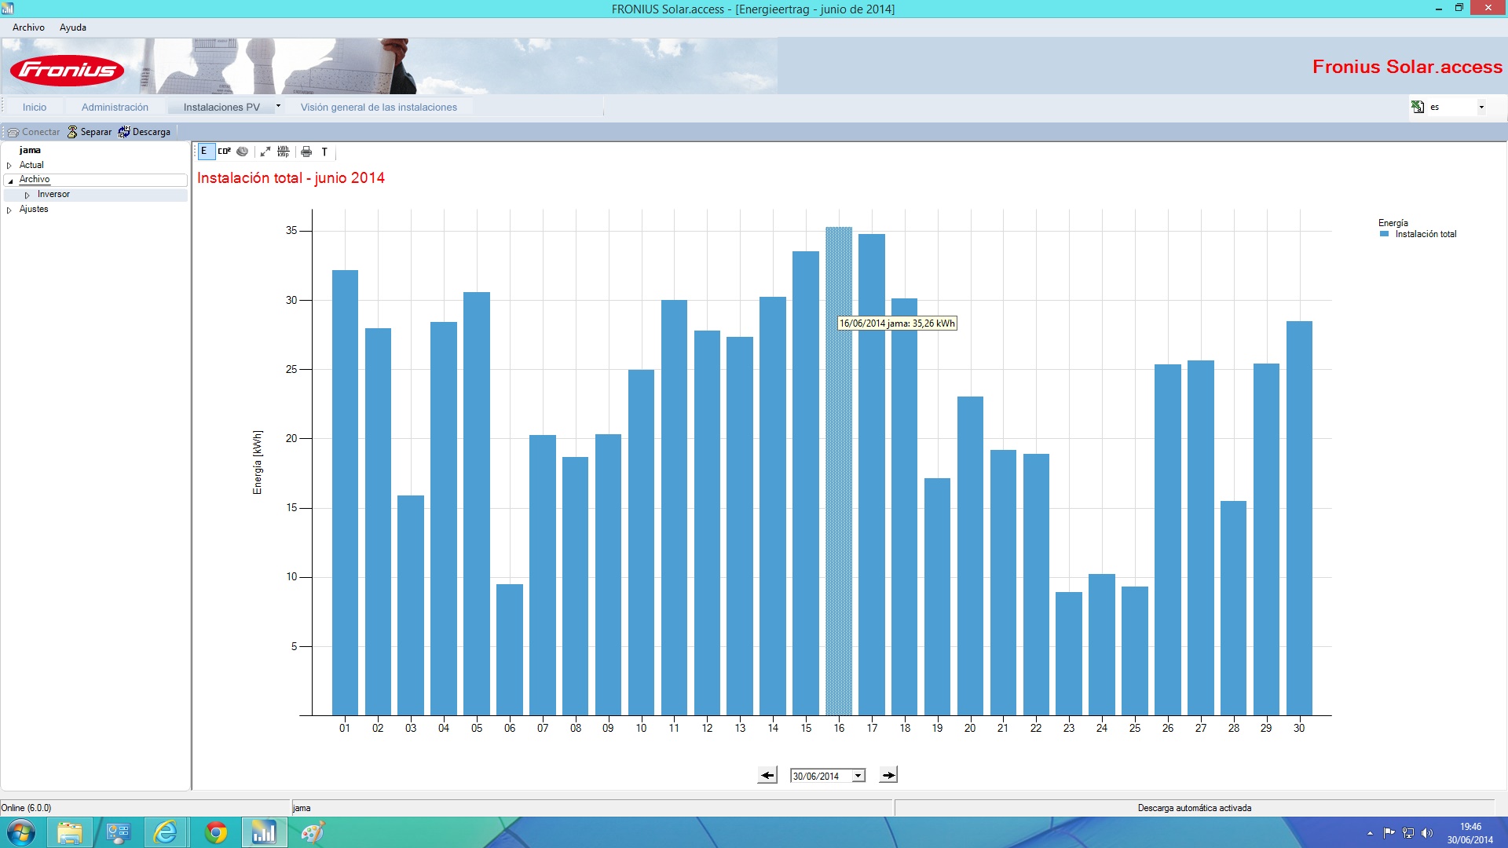Select the Archivo tree item
This screenshot has width=1508, height=848.
(x=35, y=179)
